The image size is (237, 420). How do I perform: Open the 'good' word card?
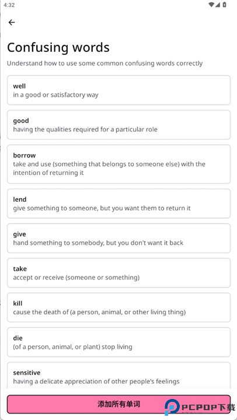click(x=118, y=125)
